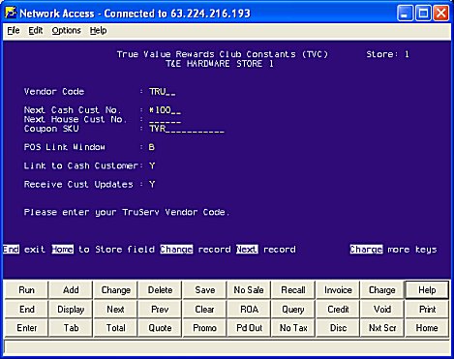Viewport: 454px width, 359px height.
Task: Click the Coupon SKU field
Action: point(187,129)
